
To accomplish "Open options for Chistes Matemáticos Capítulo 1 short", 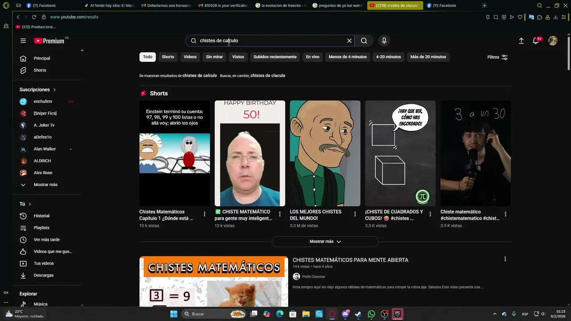I will 204,214.
